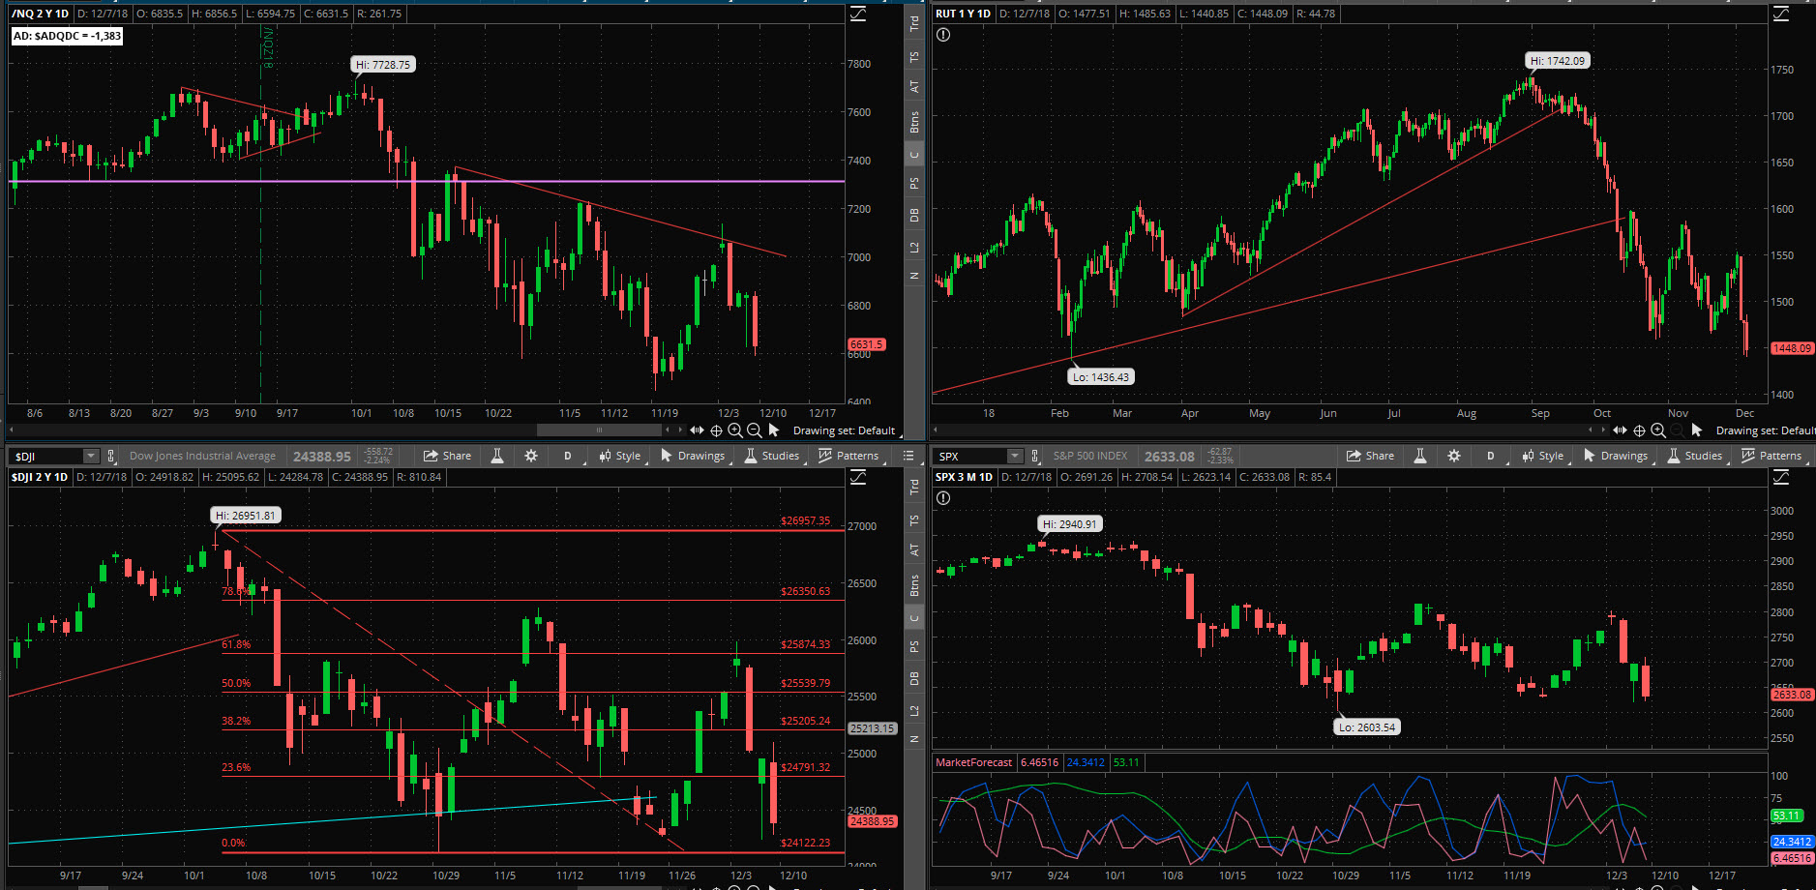The image size is (1816, 890).
Task: Click the price axis icon atop the /NQ chart
Action: coord(858,14)
